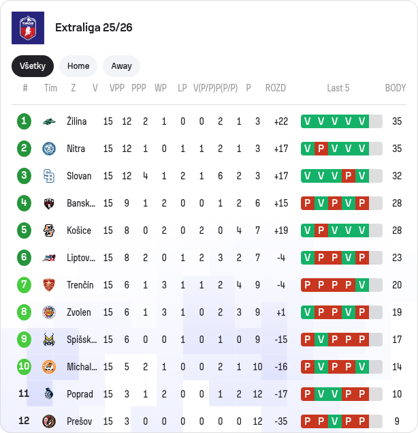
Task: Click the Nitra team logo
Action: (48, 149)
